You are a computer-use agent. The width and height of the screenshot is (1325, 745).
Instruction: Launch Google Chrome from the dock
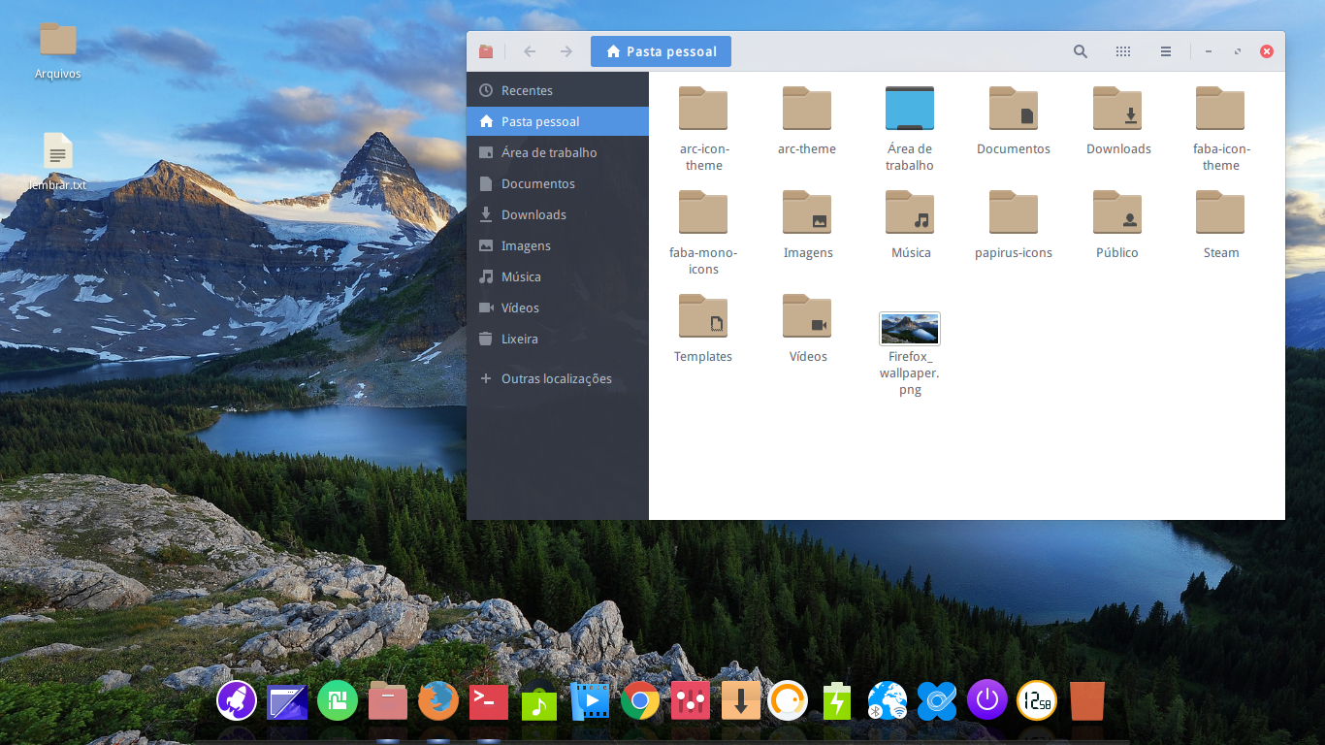[x=640, y=700]
